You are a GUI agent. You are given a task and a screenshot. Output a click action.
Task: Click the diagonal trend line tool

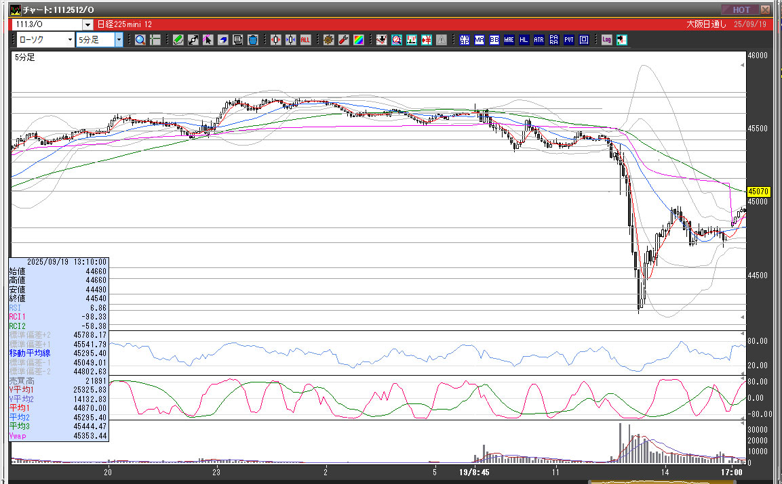pos(193,40)
